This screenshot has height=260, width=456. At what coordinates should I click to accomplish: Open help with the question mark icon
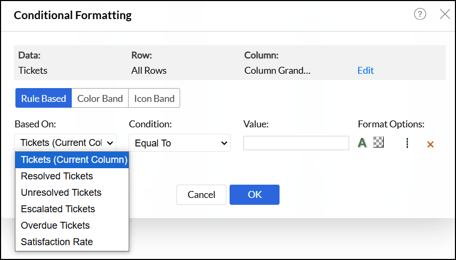click(x=420, y=14)
